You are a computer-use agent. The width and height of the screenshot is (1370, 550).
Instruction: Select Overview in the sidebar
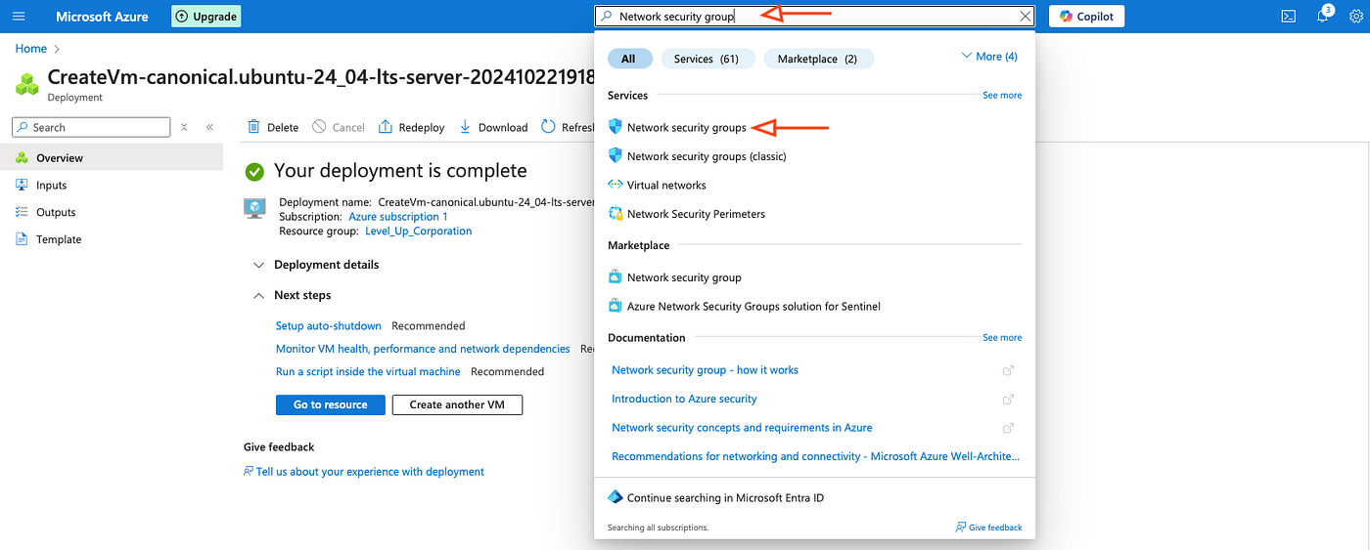pos(112,157)
